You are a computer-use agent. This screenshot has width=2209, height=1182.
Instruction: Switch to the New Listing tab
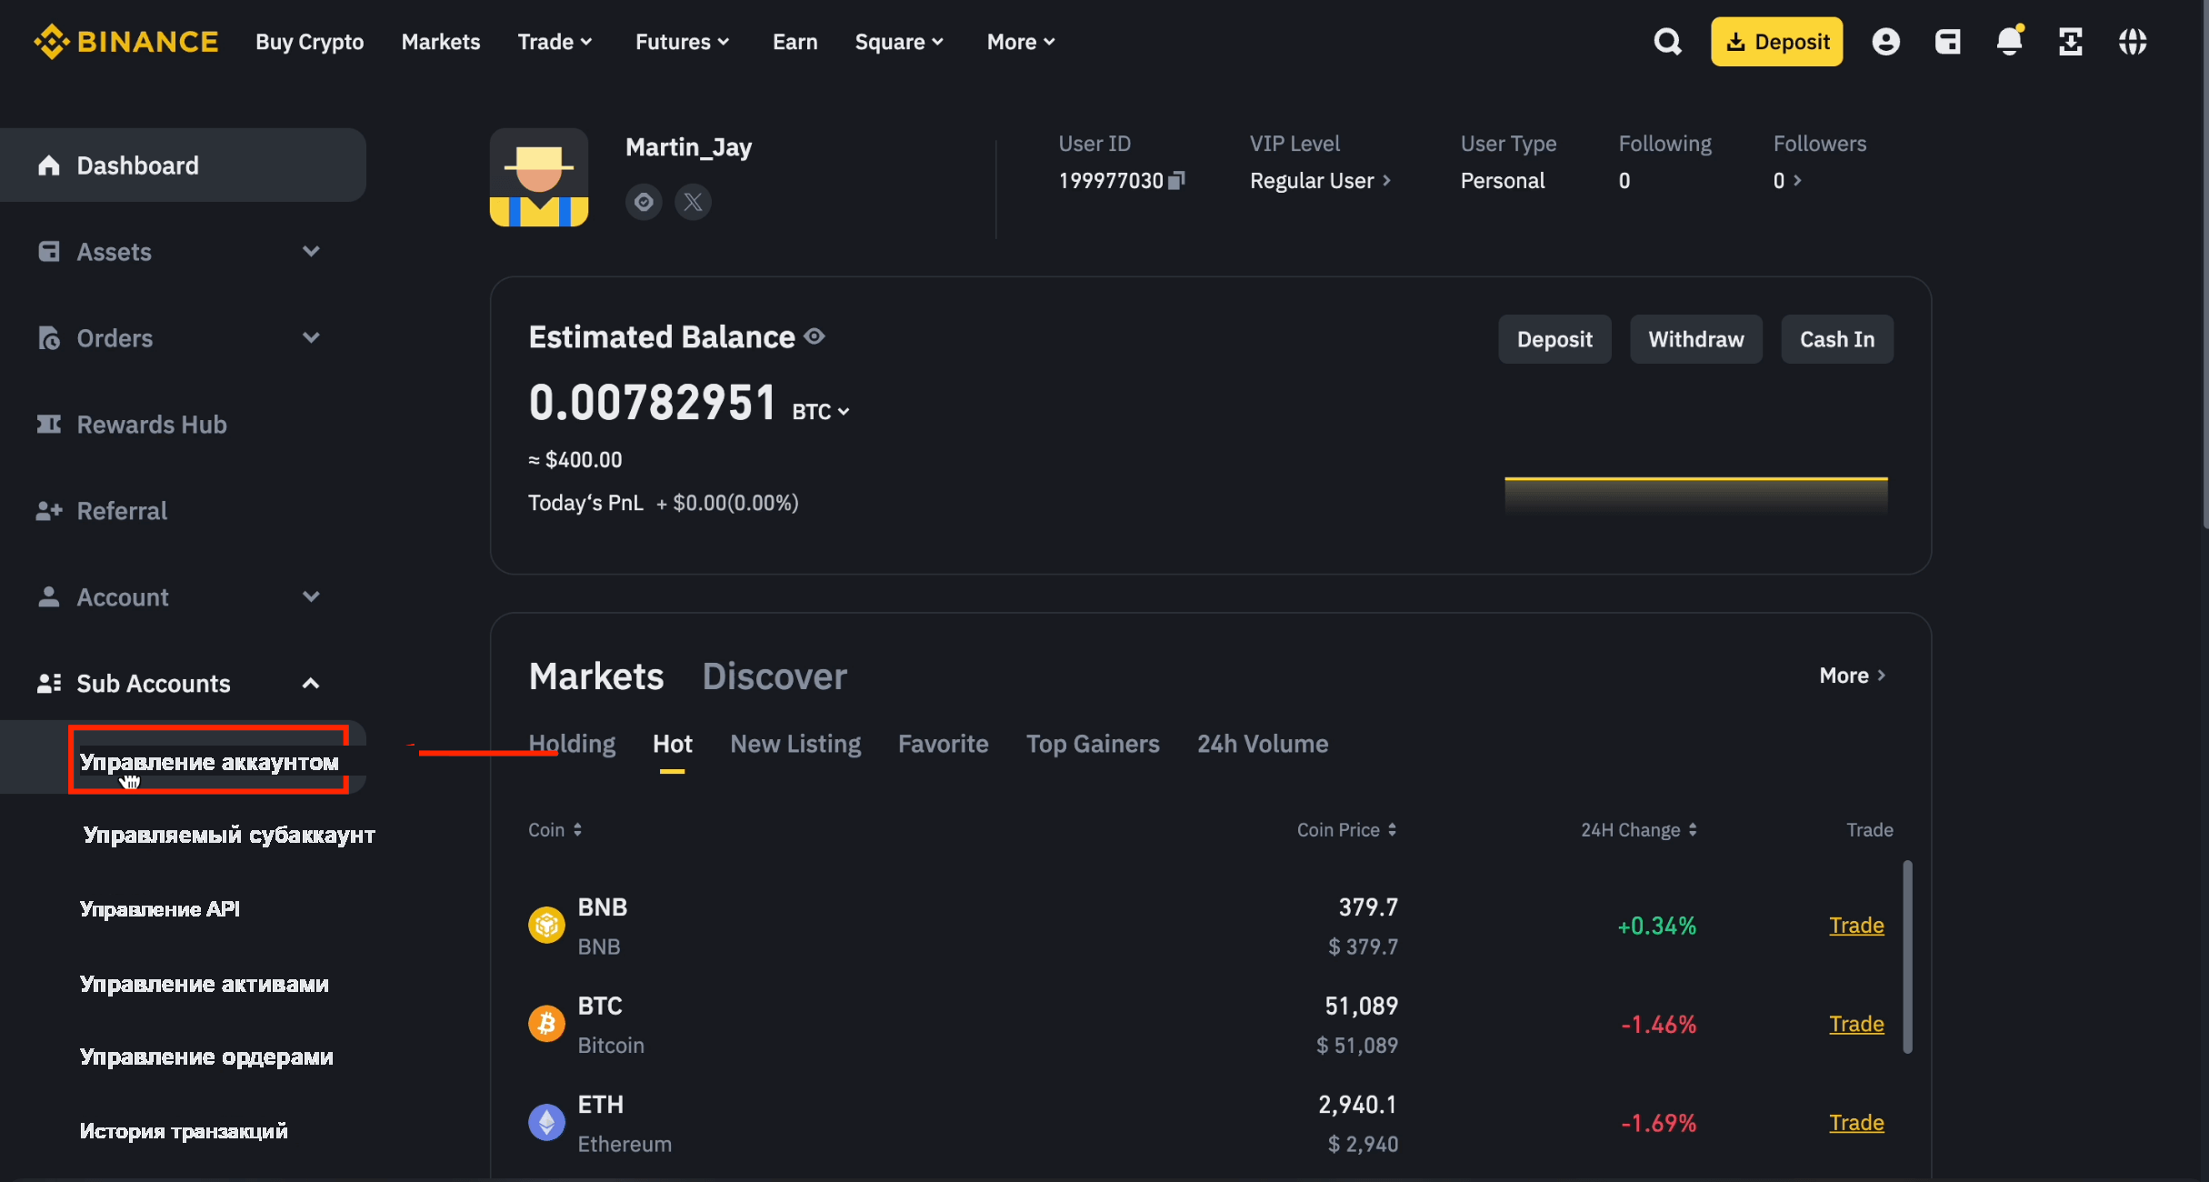[795, 744]
